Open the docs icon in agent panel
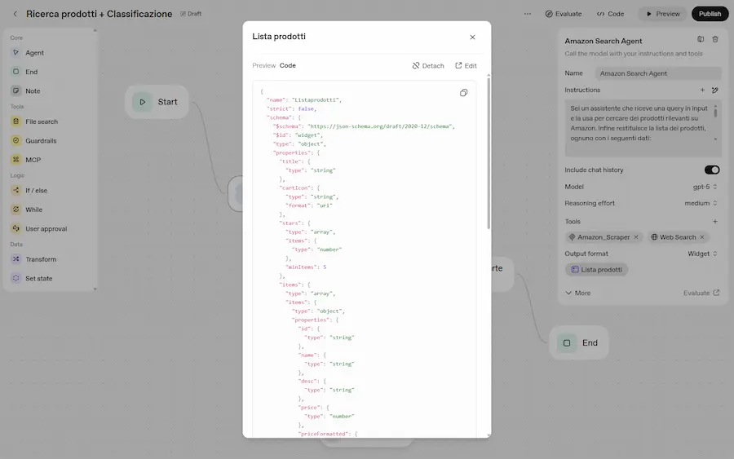This screenshot has width=734, height=459. pyautogui.click(x=701, y=39)
